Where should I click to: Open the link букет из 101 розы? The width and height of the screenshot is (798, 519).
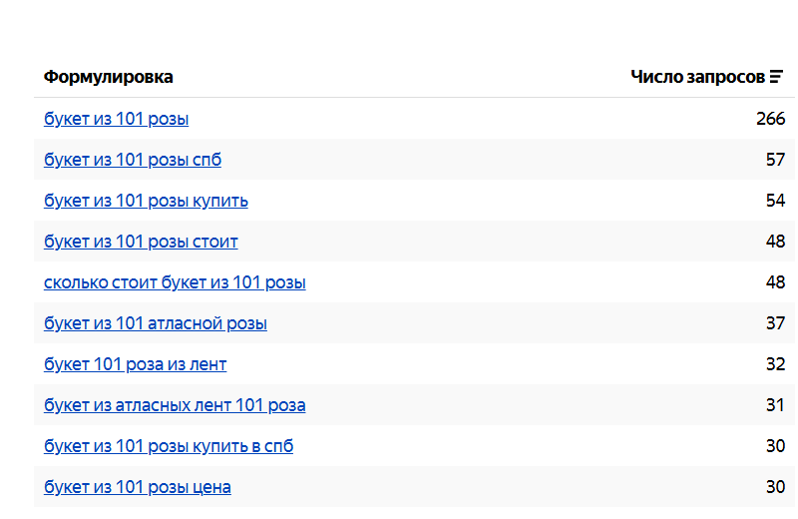coord(116,119)
